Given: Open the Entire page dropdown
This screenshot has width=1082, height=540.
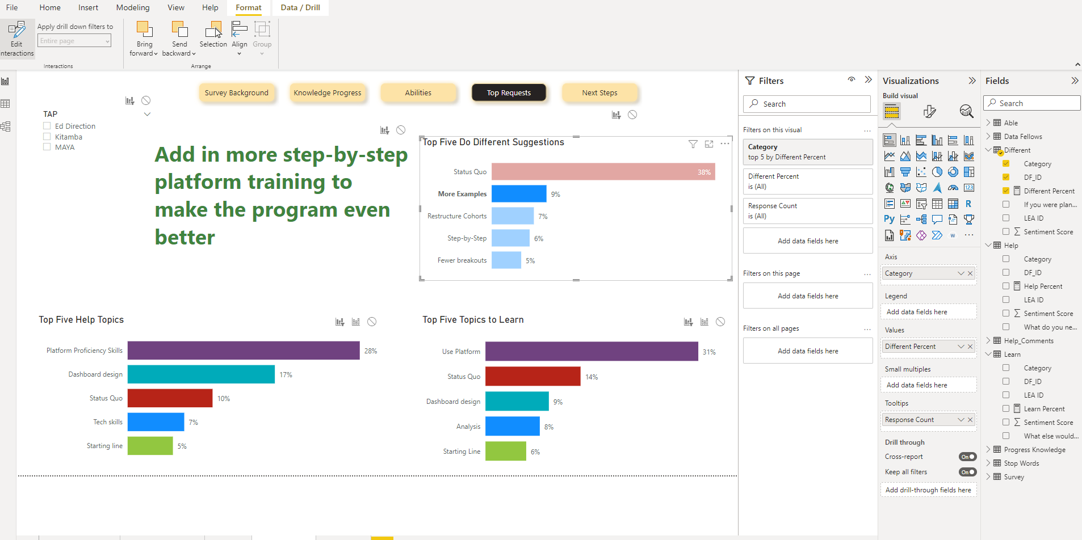Looking at the screenshot, I should point(74,41).
